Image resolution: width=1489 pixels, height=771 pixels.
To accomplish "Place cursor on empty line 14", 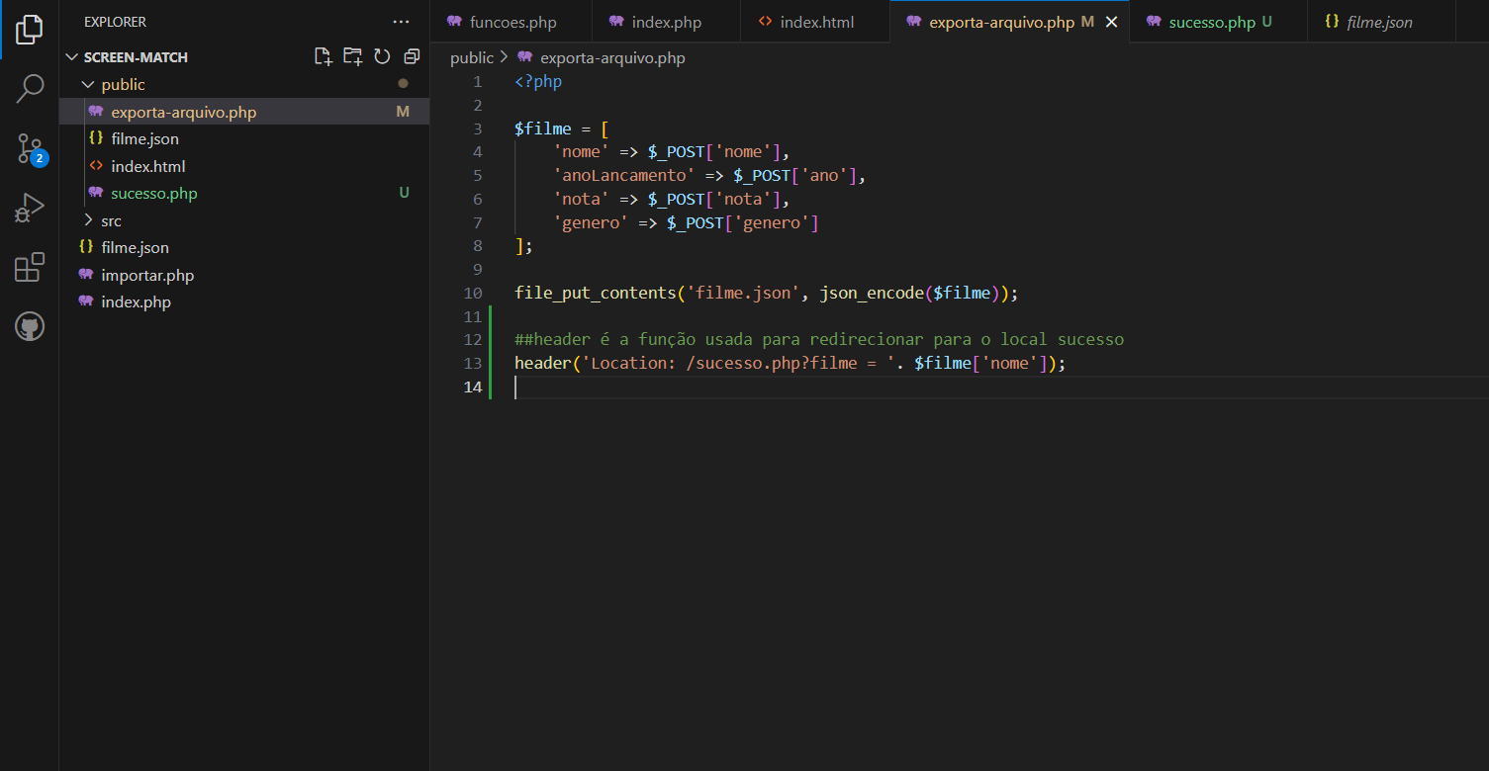I will click(999, 386).
